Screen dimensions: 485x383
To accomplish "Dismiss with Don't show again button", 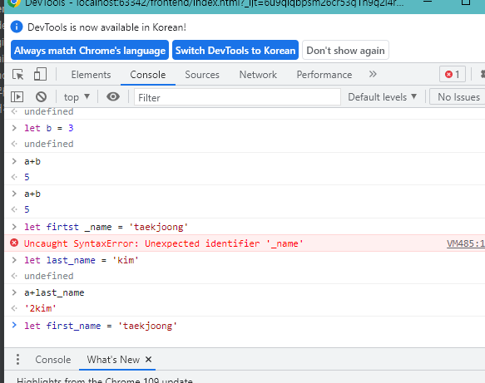I will click(x=345, y=50).
